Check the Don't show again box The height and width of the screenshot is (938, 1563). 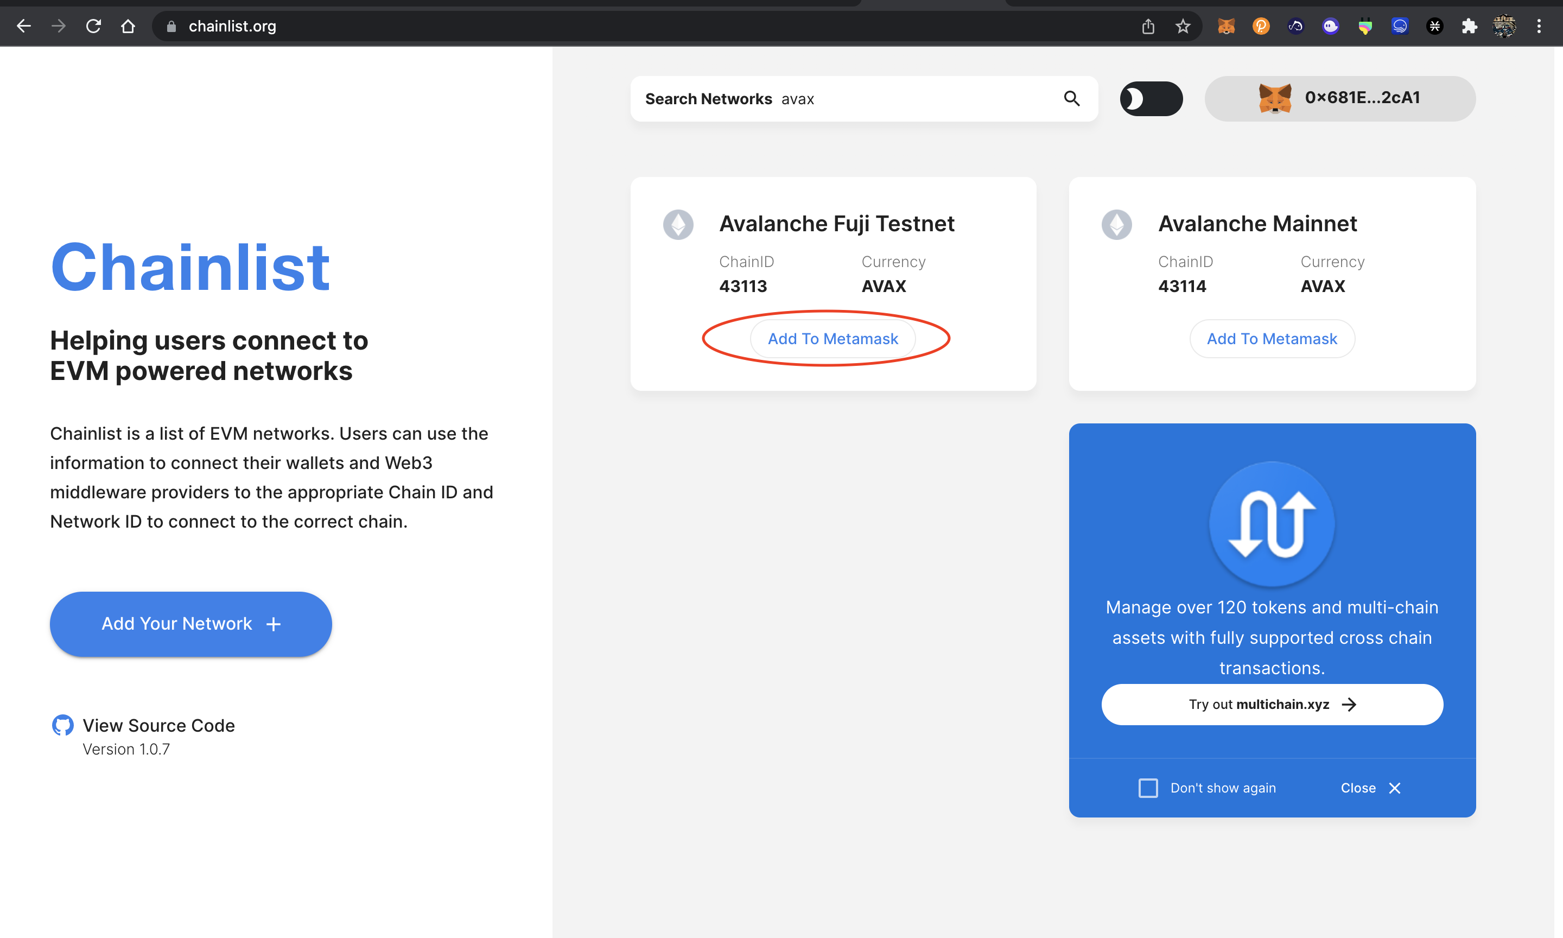(1148, 788)
